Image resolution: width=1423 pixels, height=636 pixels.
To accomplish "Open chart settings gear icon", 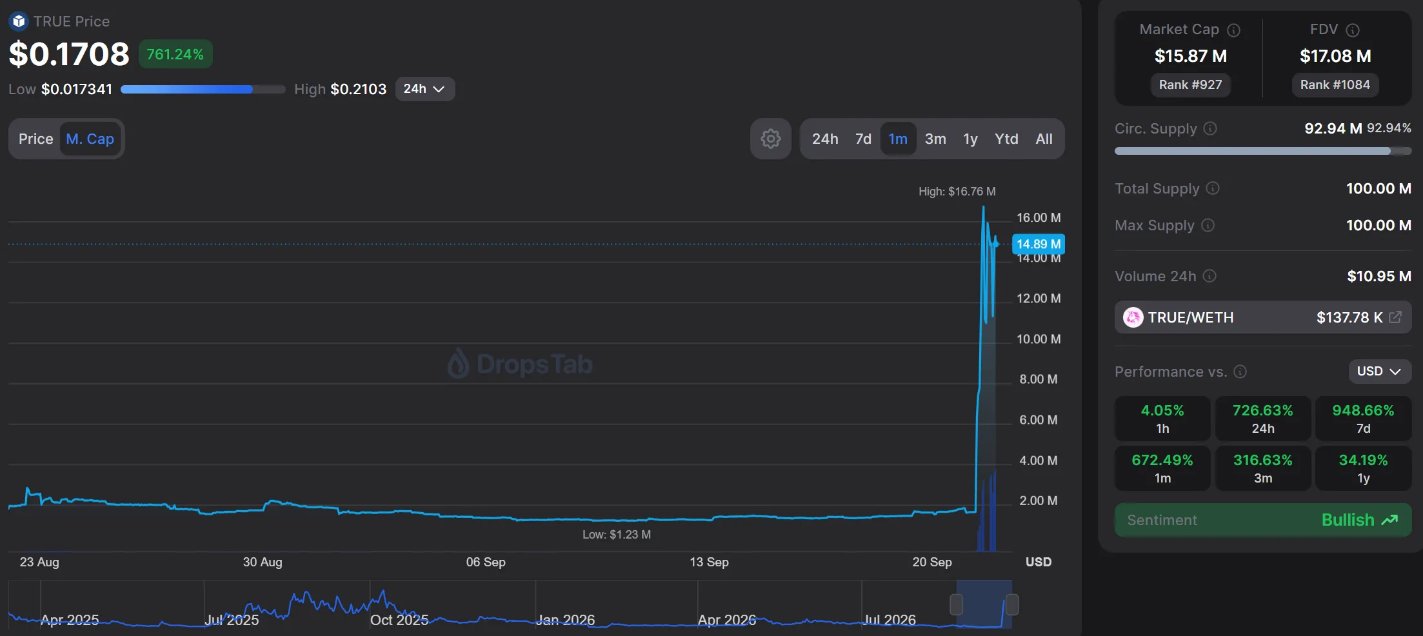I will coord(770,139).
